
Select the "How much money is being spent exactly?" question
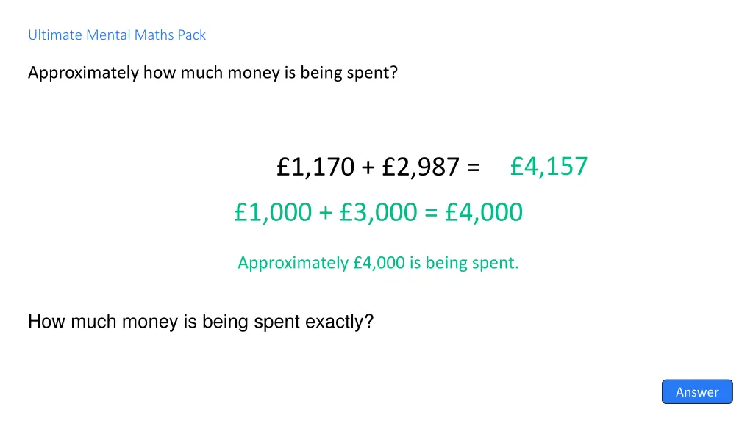[201, 322]
